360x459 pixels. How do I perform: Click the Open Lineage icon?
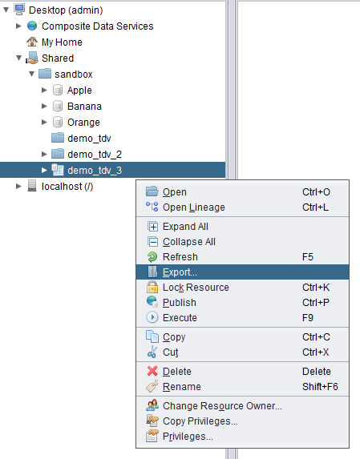tap(152, 207)
